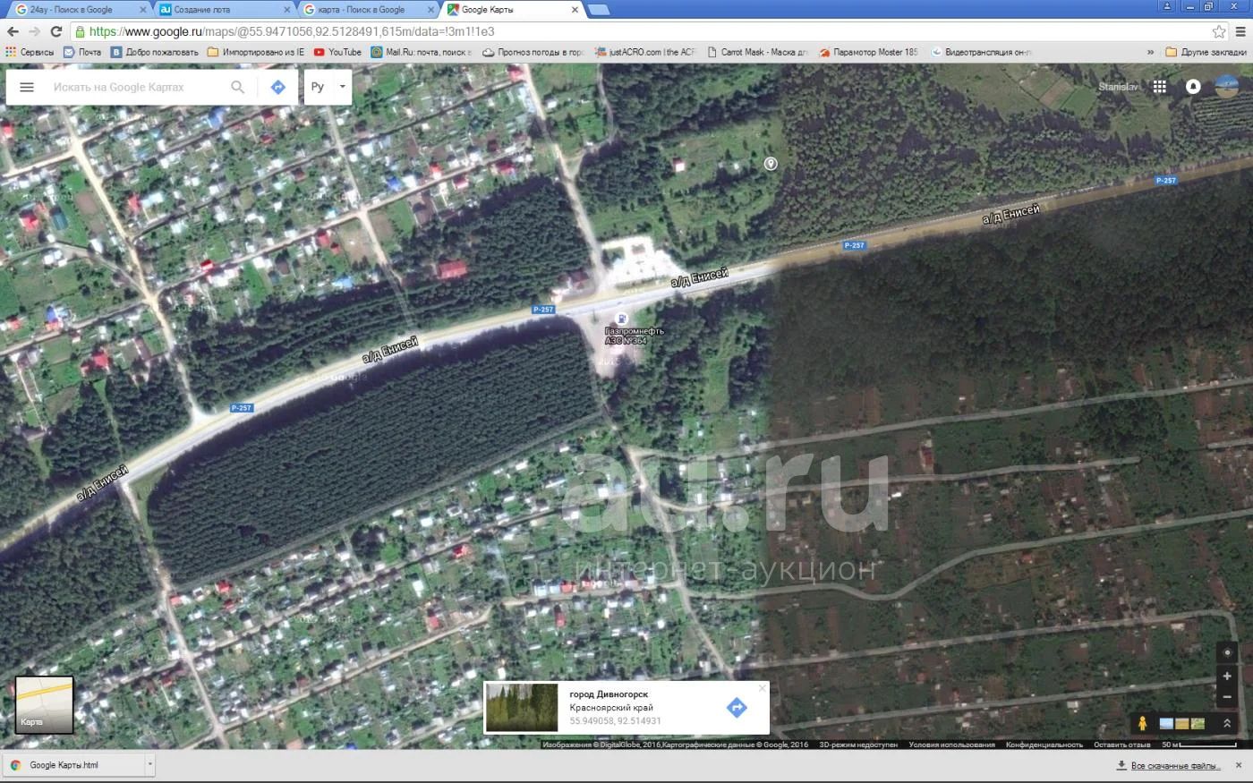This screenshot has width=1253, height=783.
Task: Zoom in on the map
Action: (1227, 676)
